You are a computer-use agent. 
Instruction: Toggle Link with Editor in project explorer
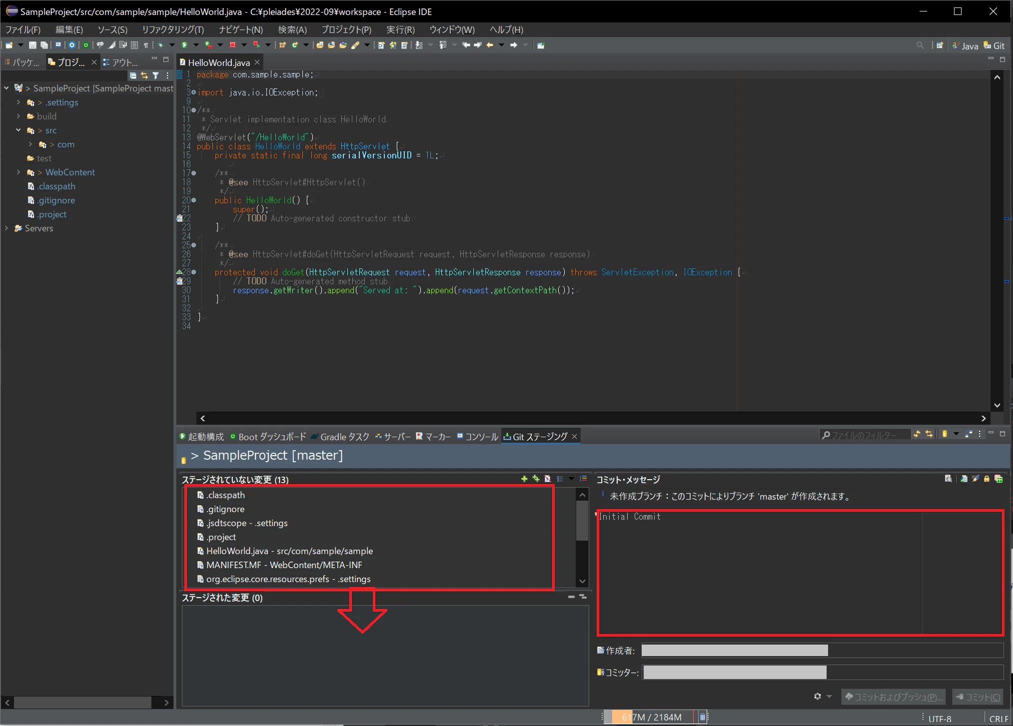click(x=144, y=75)
